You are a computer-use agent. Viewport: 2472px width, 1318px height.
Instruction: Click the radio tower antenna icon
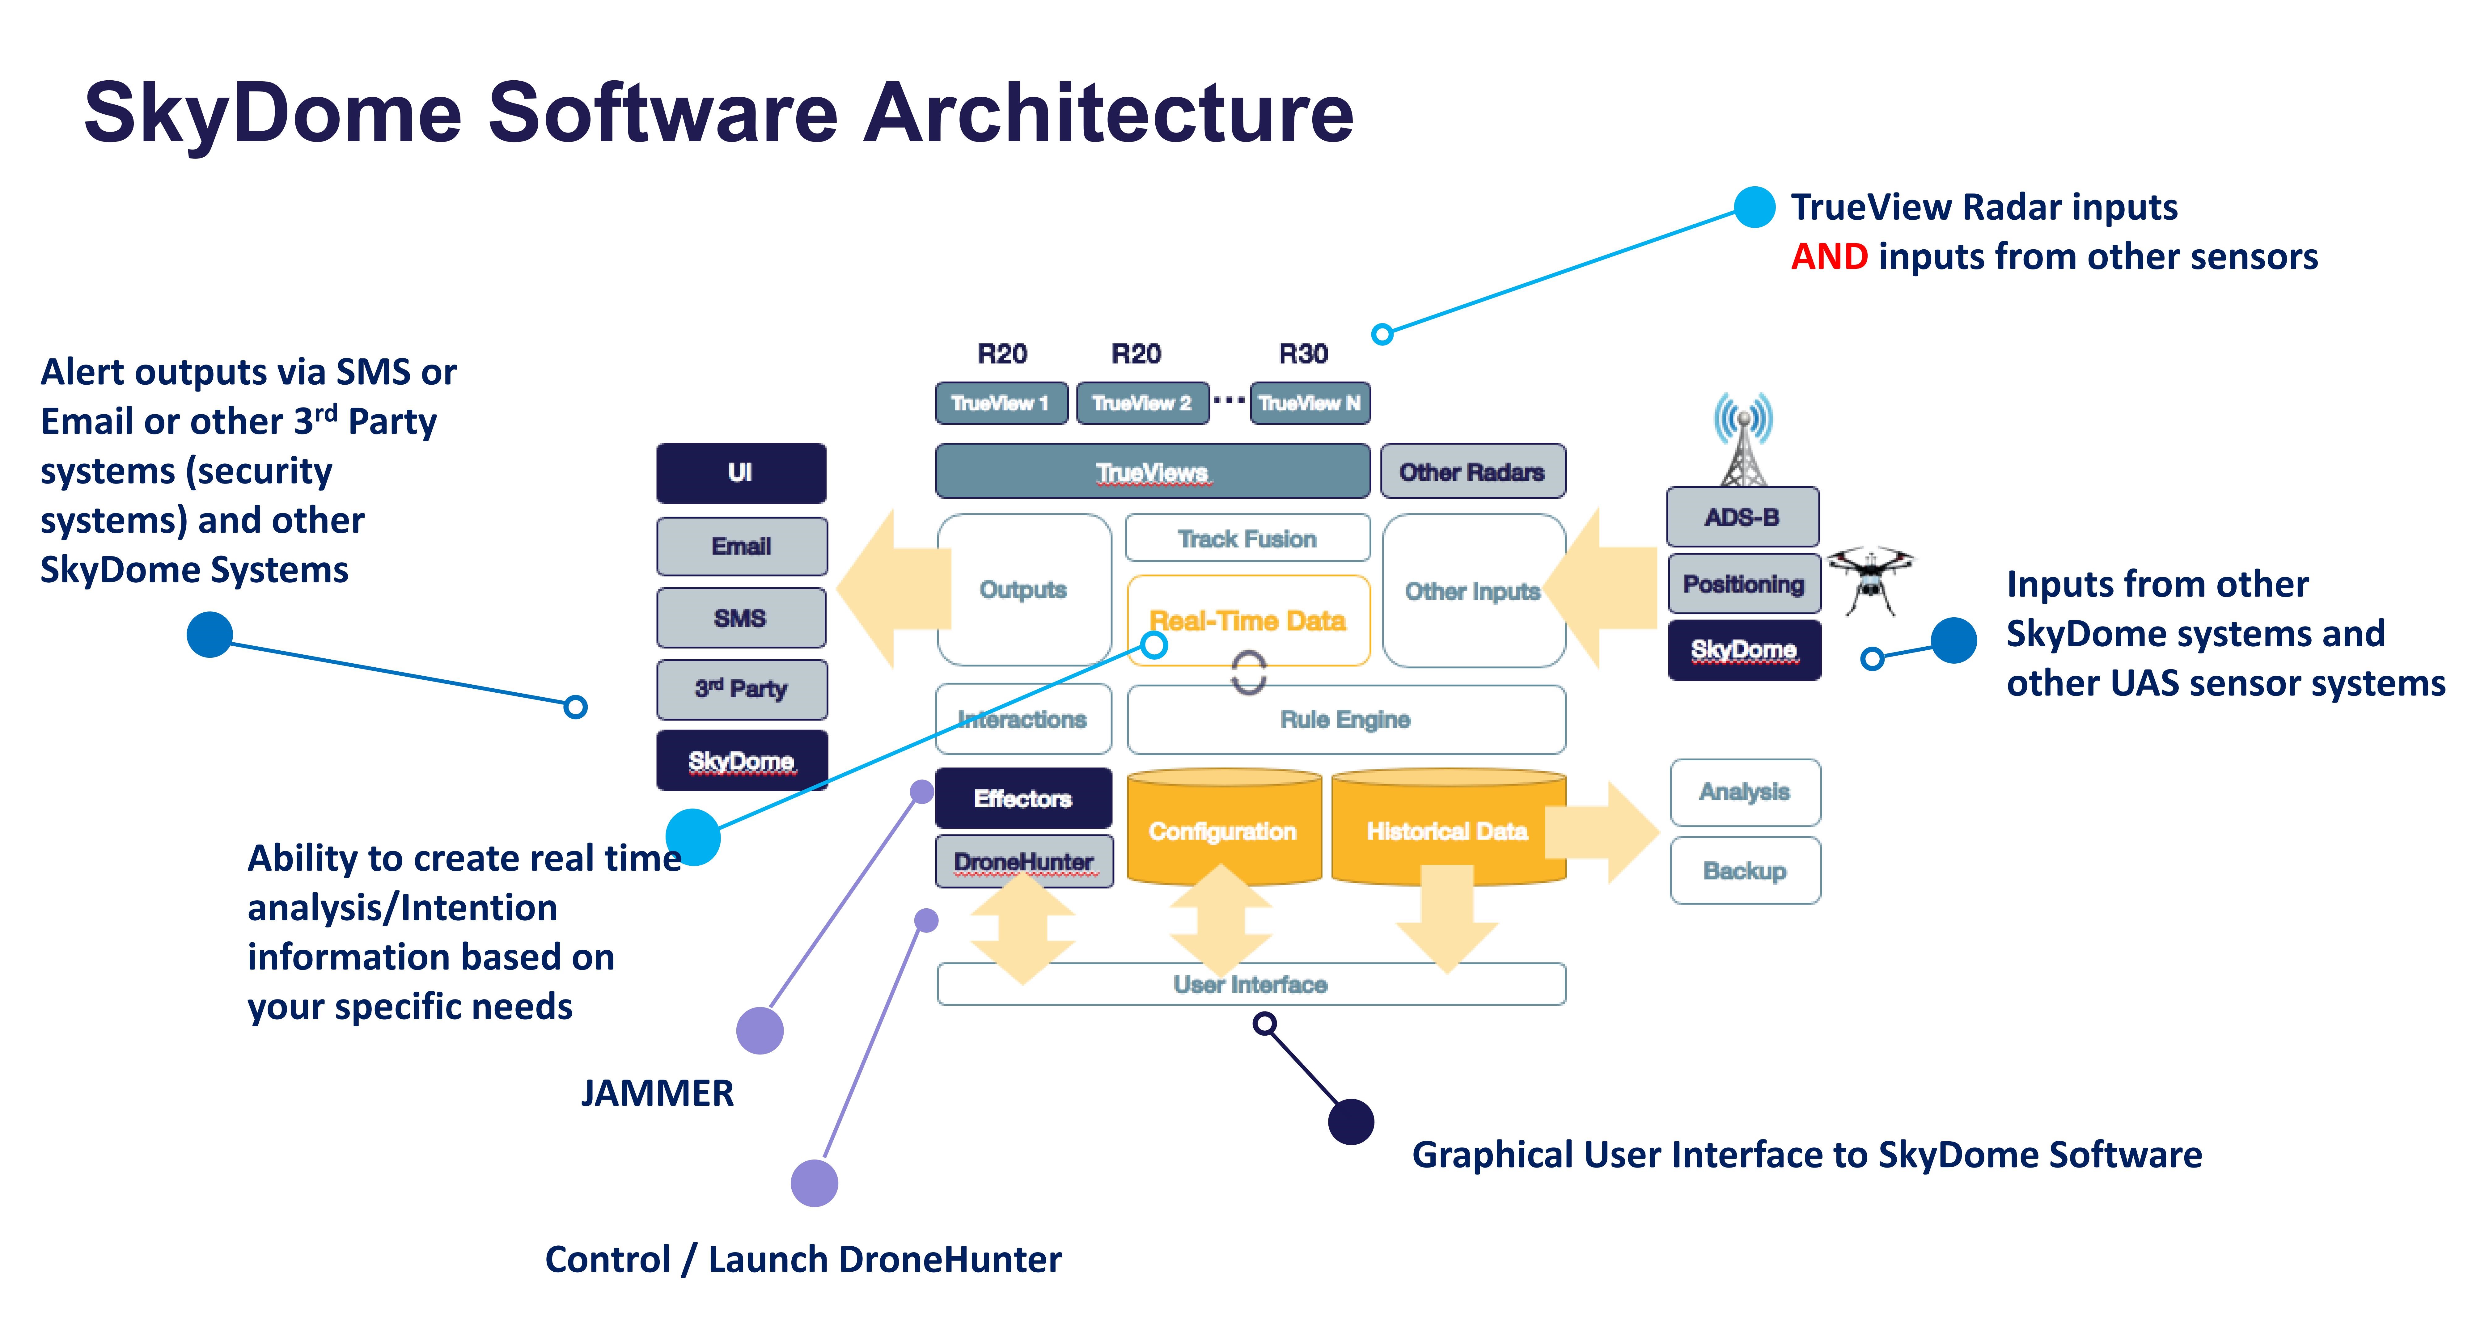tap(1744, 438)
